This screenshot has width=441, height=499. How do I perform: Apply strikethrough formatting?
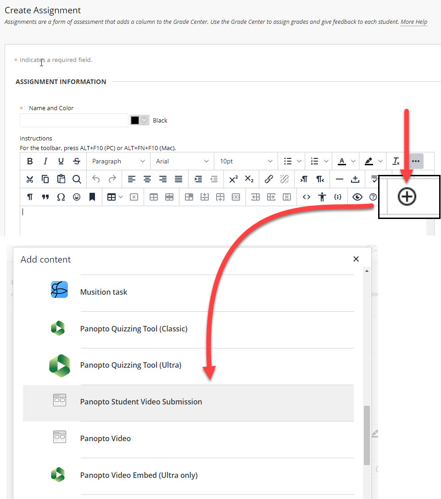coord(77,161)
